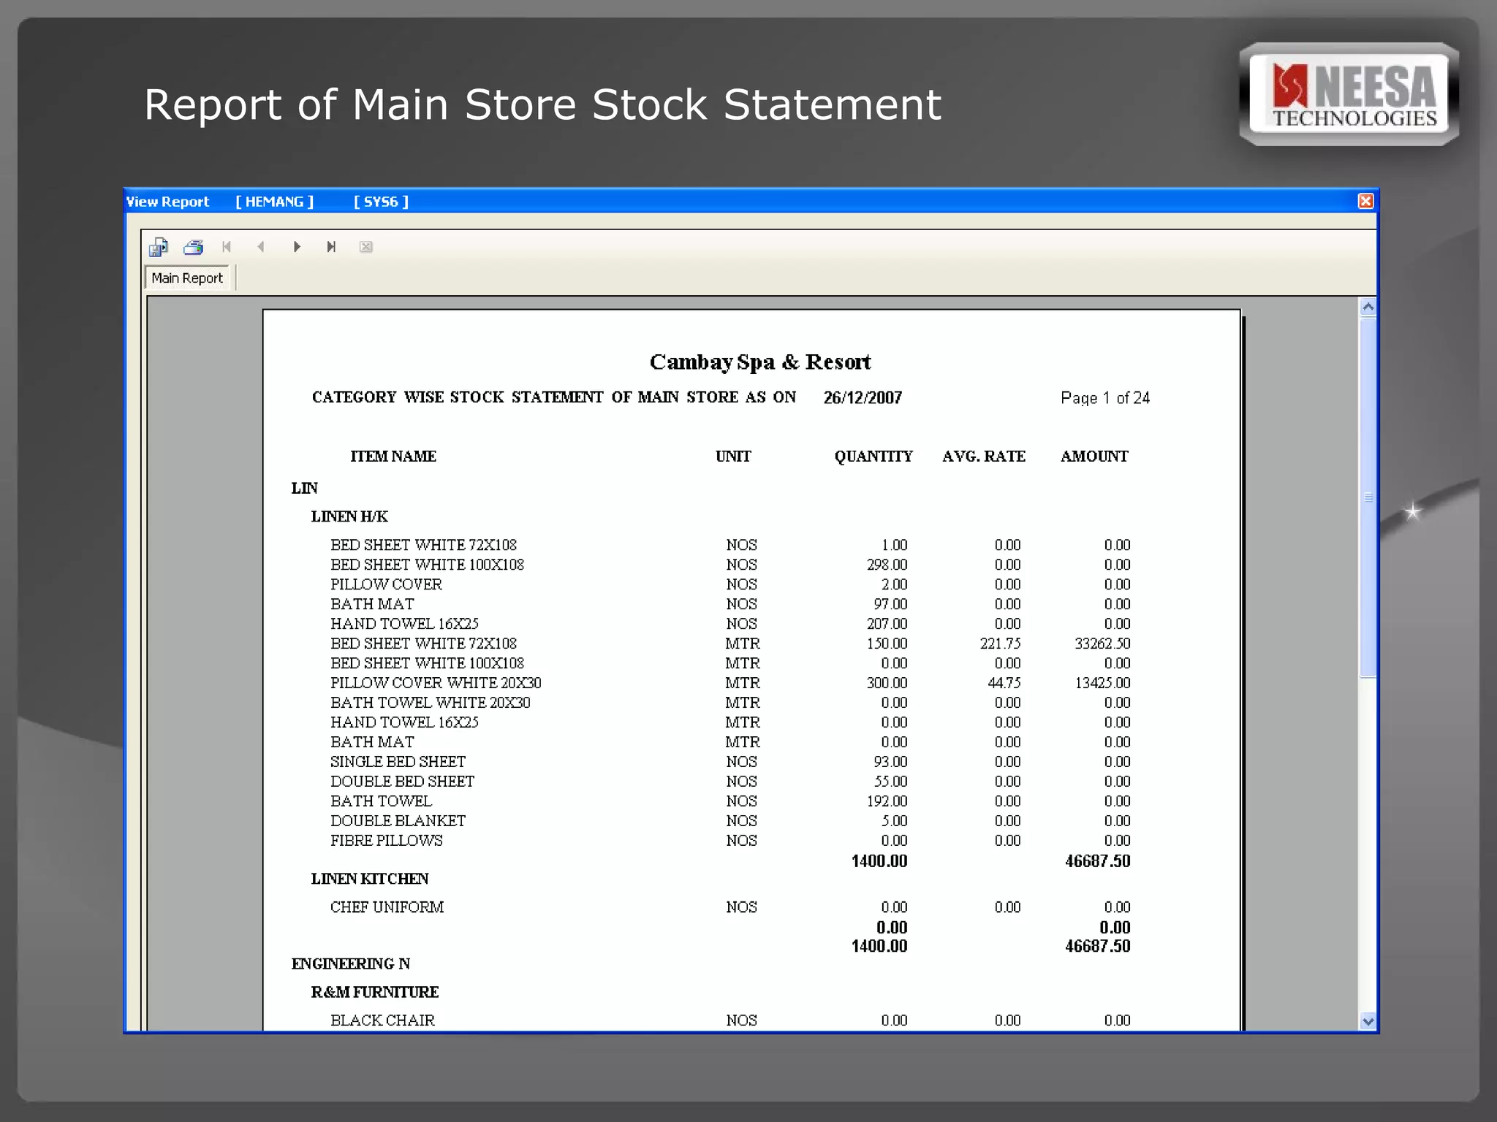Click the AMOUNT column header
1497x1122 pixels.
click(1094, 456)
